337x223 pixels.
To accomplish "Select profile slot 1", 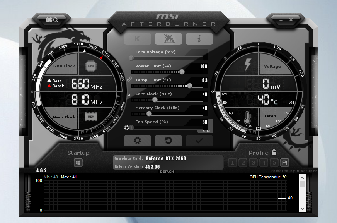I will pyautogui.click(x=232, y=163).
